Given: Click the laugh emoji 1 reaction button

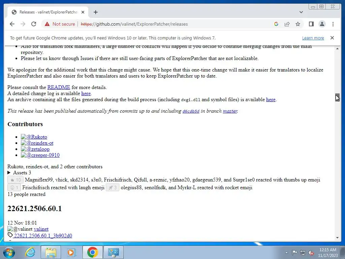Looking at the screenshot, I should (x=14, y=188).
